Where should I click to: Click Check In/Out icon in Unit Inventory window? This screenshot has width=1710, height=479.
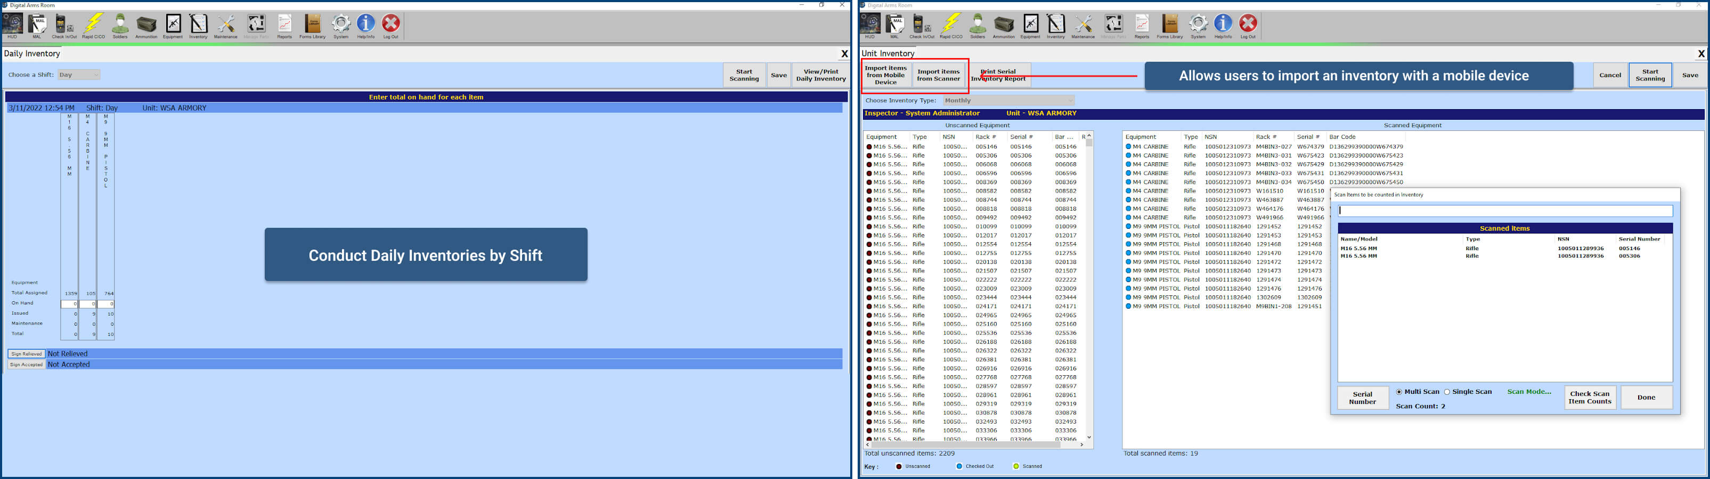922,24
